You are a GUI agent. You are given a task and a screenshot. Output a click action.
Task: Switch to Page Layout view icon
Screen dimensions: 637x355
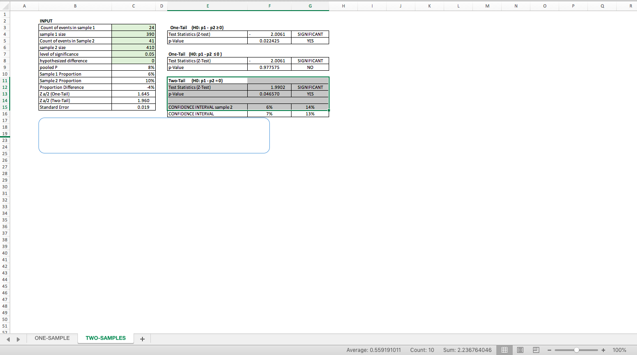pyautogui.click(x=520, y=350)
